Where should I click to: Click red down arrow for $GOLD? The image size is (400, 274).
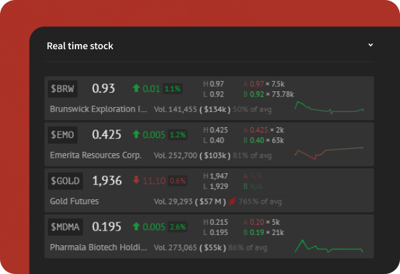point(135,181)
